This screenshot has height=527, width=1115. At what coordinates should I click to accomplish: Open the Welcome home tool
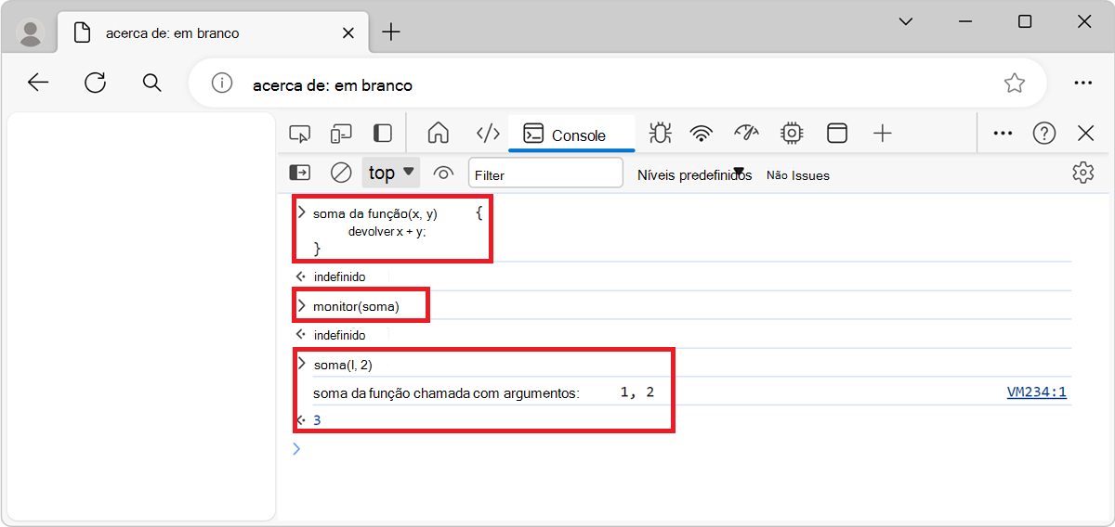(x=438, y=134)
